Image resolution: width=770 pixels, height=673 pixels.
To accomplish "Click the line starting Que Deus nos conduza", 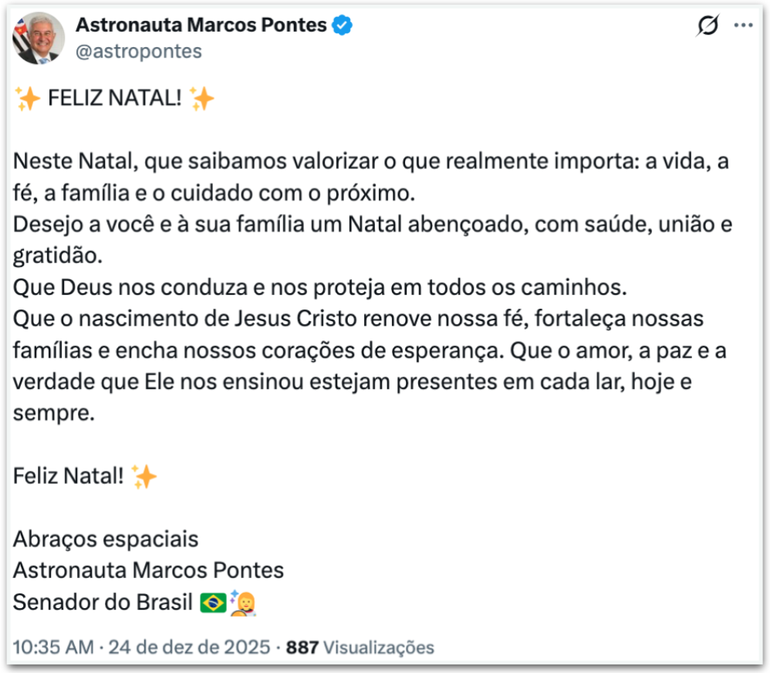I will tap(321, 288).
